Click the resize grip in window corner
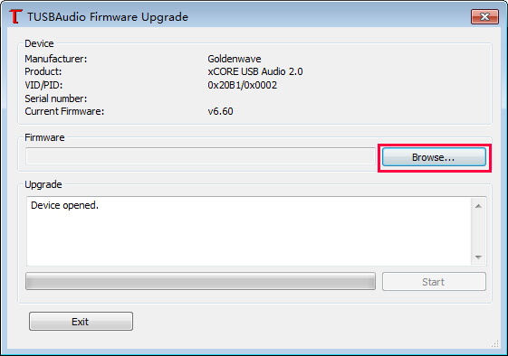Screen dimensions: 508x356 click(x=494, y=343)
